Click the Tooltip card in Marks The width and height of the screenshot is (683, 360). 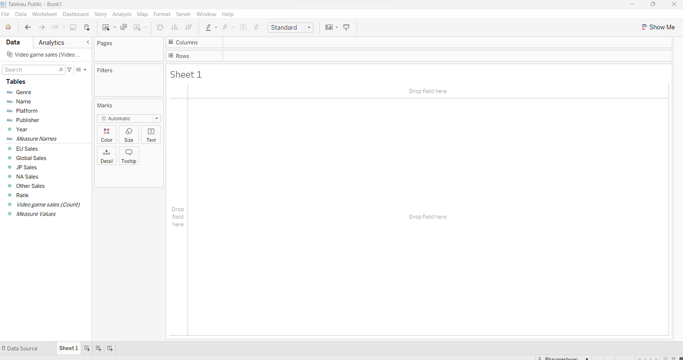coord(129,156)
